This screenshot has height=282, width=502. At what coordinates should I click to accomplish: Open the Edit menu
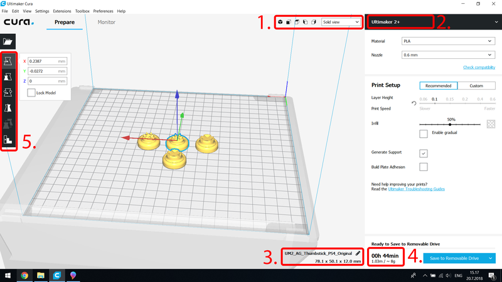tap(15, 11)
